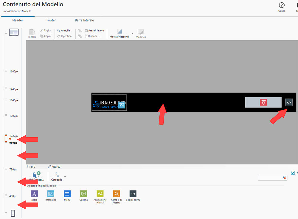The height and width of the screenshot is (219, 298).
Task: Expand the Mostra/Nascondi dropdown arrow
Action: click(132, 34)
